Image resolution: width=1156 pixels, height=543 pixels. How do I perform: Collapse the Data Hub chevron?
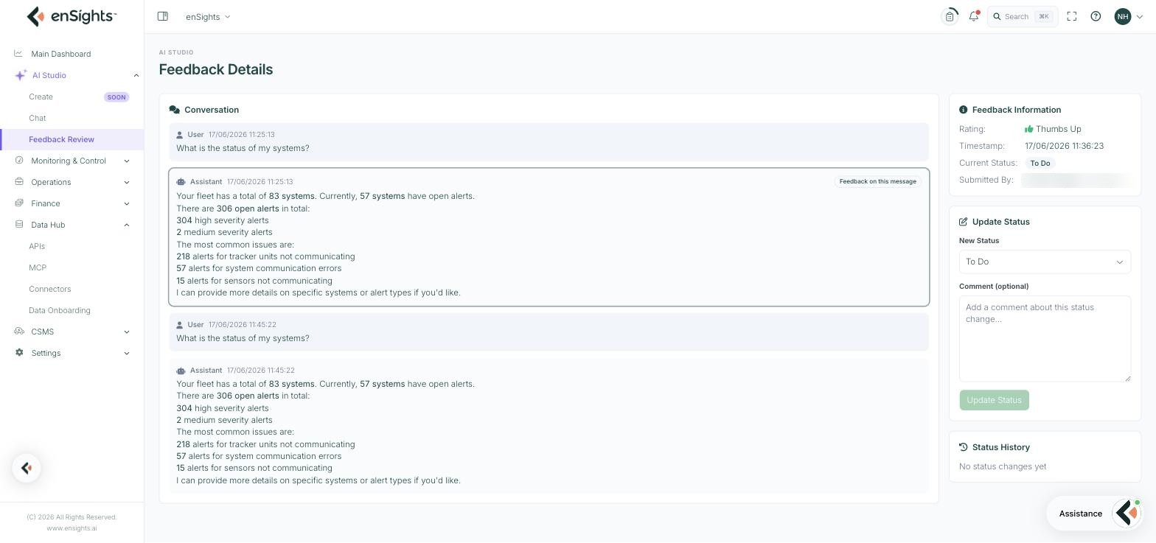coord(127,225)
